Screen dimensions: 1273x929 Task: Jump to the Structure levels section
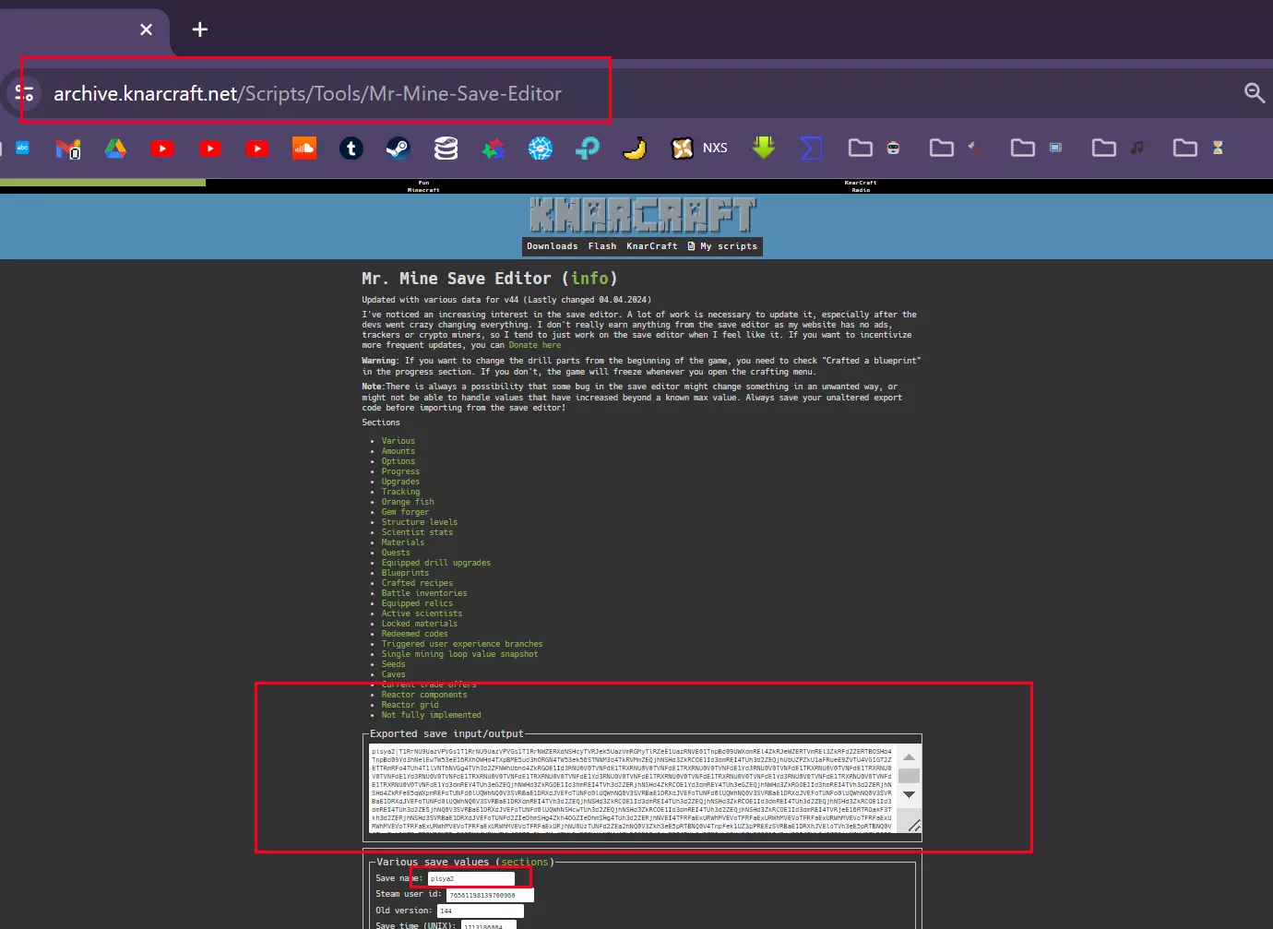420,522
